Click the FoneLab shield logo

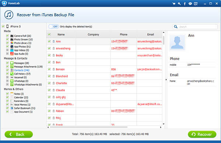(x=4, y=3)
